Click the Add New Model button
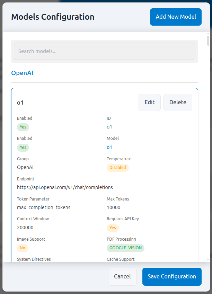 [176, 17]
